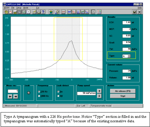Click the Pressure current value field

127,71
